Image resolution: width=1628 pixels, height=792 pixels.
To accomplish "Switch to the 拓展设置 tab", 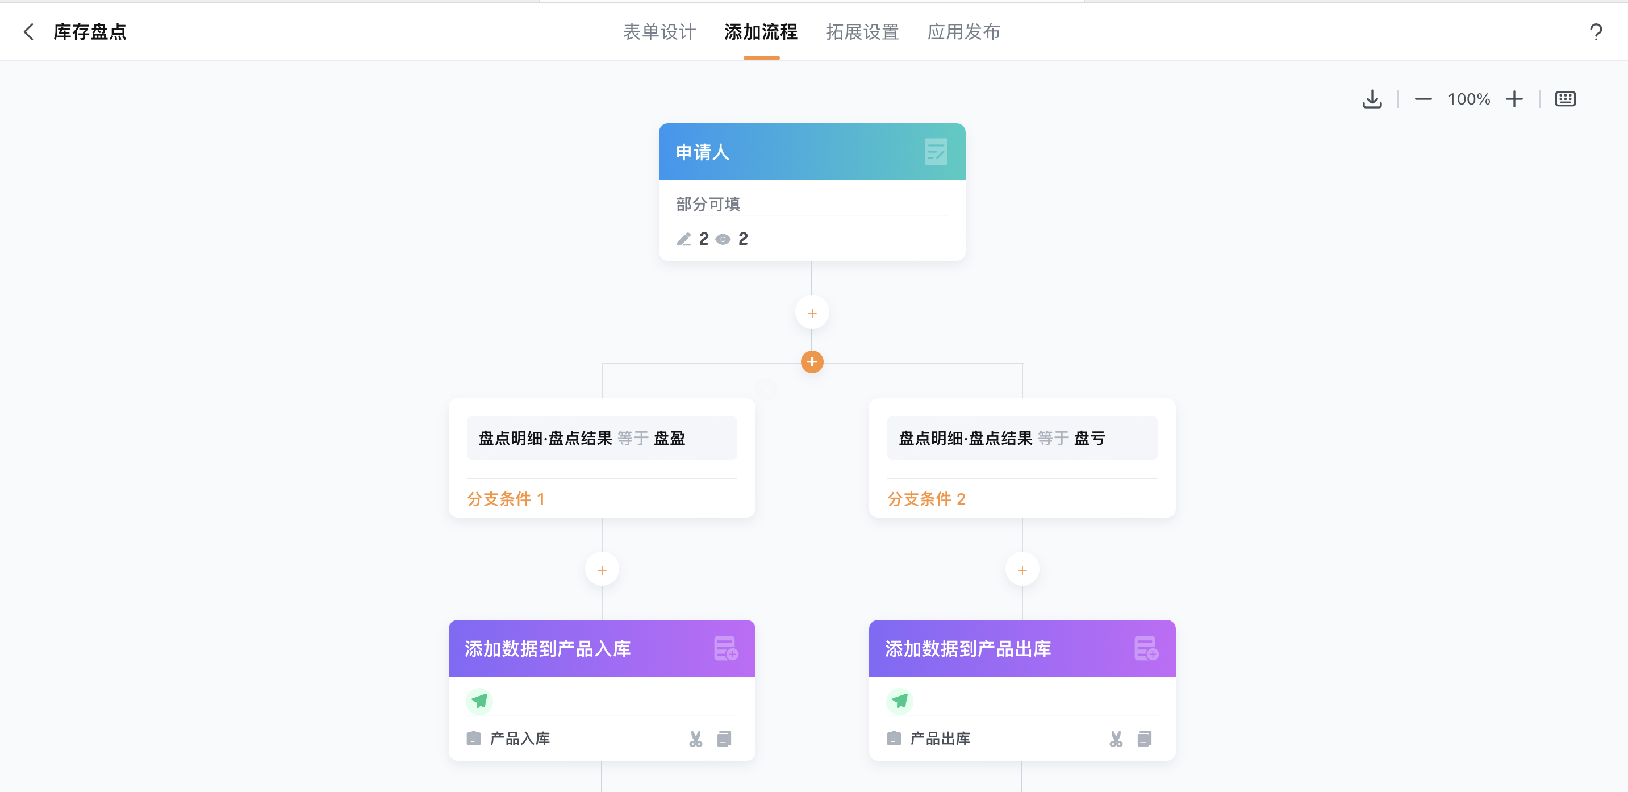I will pyautogui.click(x=862, y=32).
